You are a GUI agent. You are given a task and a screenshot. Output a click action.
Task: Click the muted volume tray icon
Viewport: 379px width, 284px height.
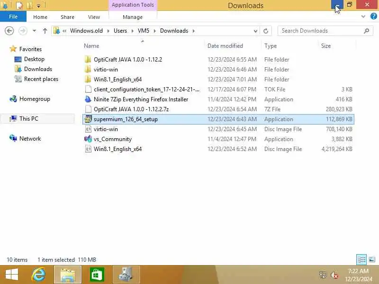[x=334, y=275]
